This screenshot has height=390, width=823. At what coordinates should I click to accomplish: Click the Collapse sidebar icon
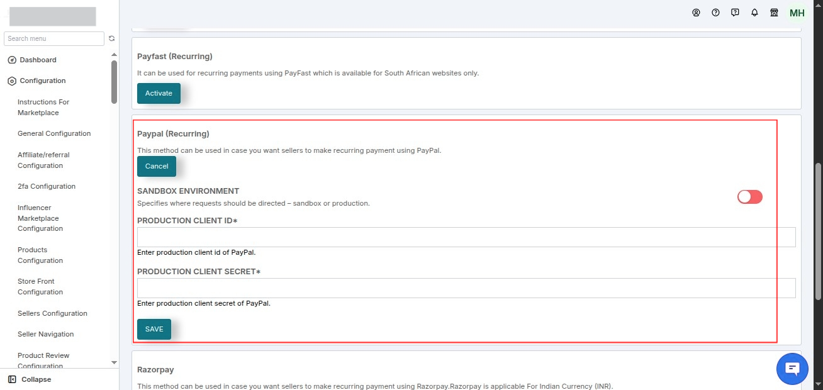(x=12, y=379)
